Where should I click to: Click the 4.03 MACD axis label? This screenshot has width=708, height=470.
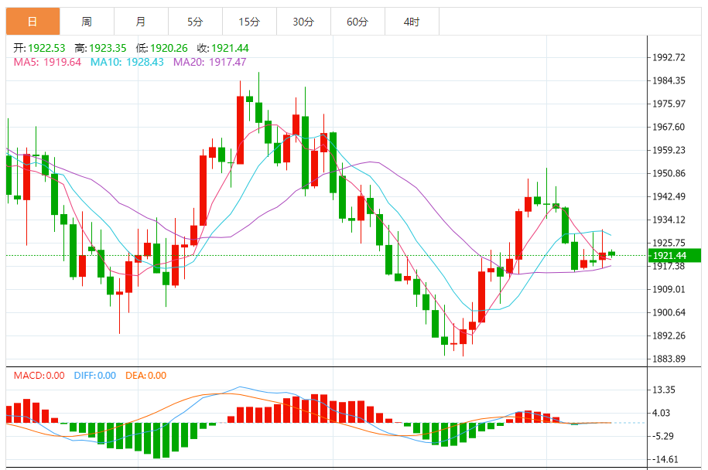[661, 413]
